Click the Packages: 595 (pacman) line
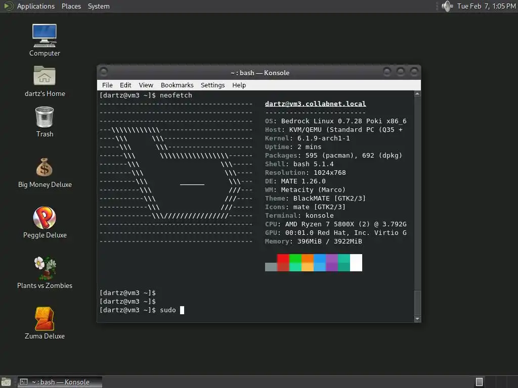This screenshot has height=388, width=518. point(334,156)
